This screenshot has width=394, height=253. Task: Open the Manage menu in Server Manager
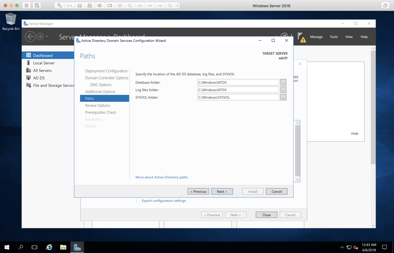tap(316, 37)
